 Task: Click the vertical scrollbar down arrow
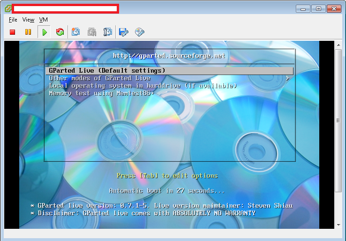coord(338,225)
